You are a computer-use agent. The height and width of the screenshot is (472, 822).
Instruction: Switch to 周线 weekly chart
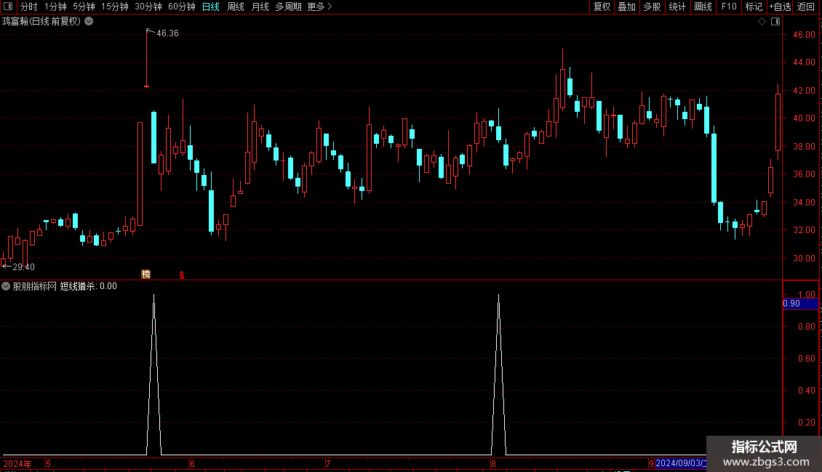pyautogui.click(x=236, y=7)
